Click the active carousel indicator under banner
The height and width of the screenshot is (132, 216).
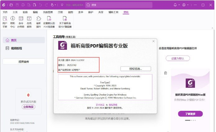(x=188, y=120)
